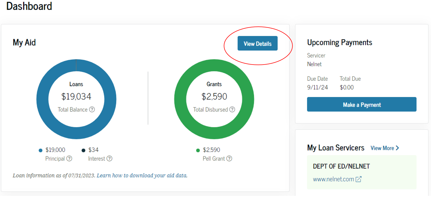Image resolution: width=431 pixels, height=198 pixels.
Task: Visit the www.nelnet.com link
Action: point(333,179)
